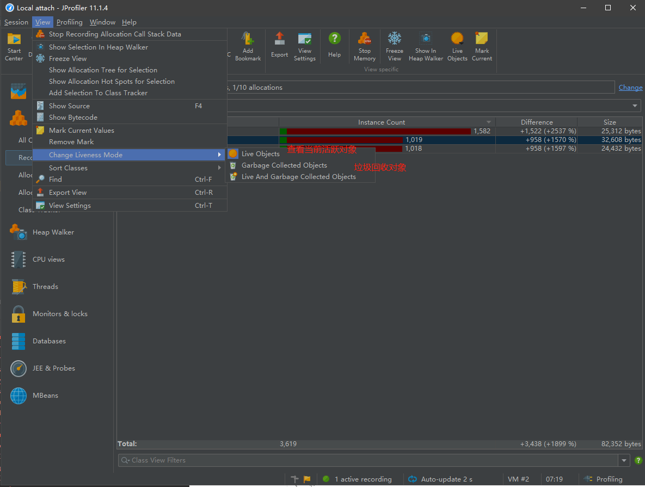This screenshot has width=645, height=487.
Task: Open the Threads view
Action: 45,286
